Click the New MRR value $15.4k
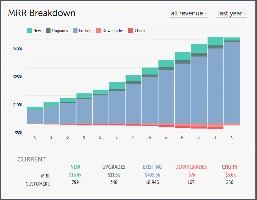The image size is (257, 200). coord(75,175)
